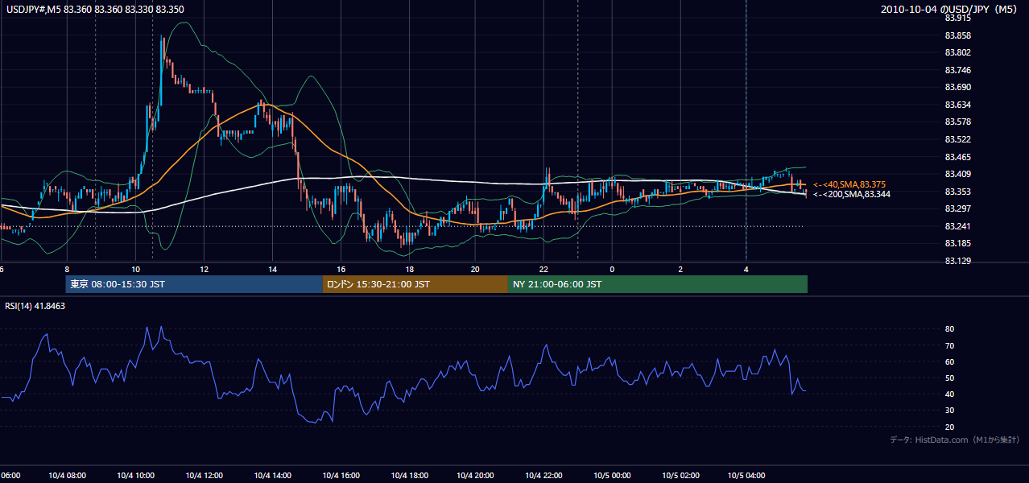Viewport: 1029px width, 483px height.
Task: Click the hour 4 label under price chart
Action: click(746, 269)
